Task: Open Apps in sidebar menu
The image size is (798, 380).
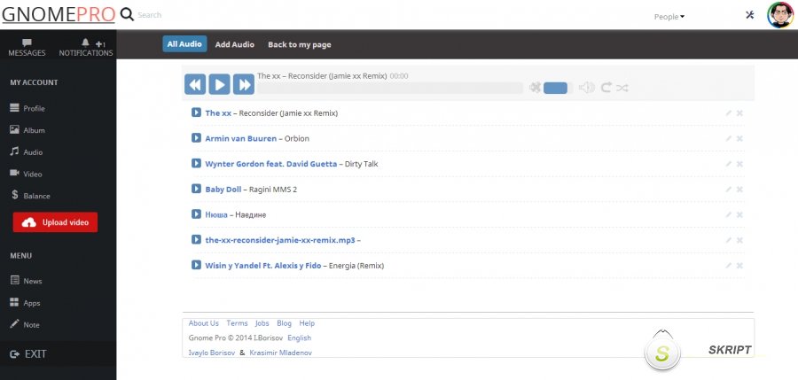Action: pos(26,303)
